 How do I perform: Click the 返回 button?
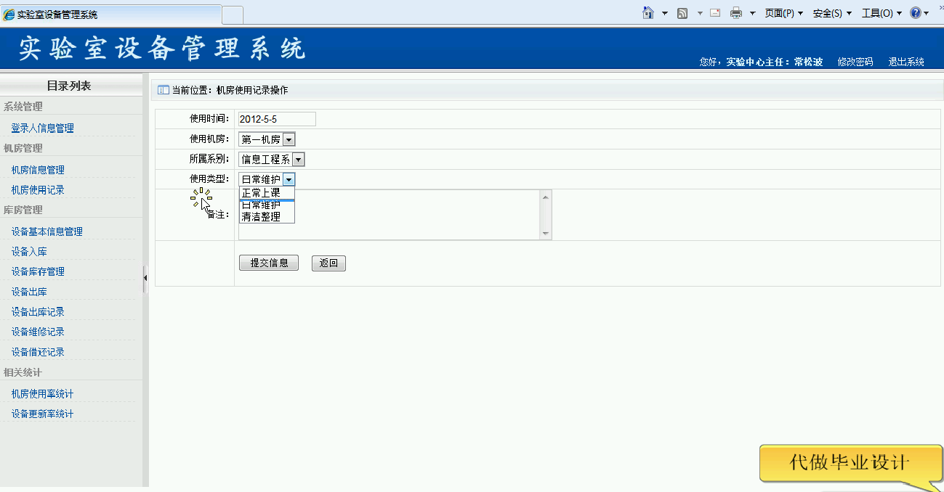328,263
